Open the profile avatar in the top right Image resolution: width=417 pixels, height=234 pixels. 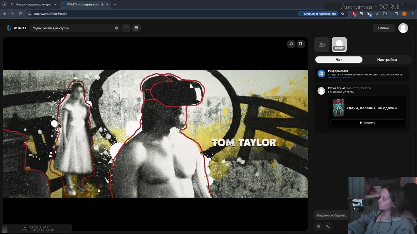point(403,28)
